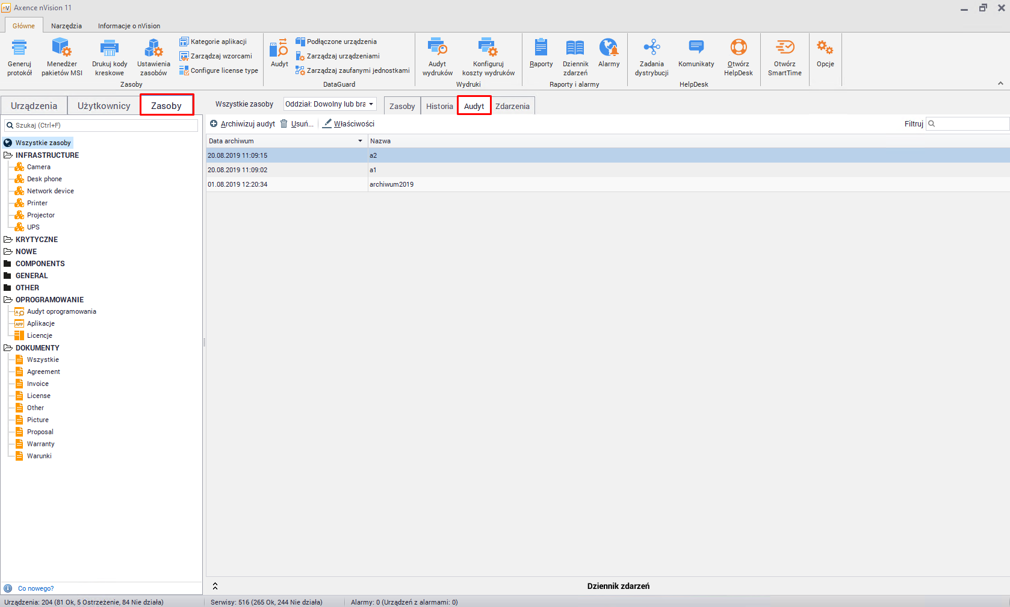Image resolution: width=1010 pixels, height=607 pixels.
Task: Launch Otwórz SmartTime
Action: click(x=784, y=48)
